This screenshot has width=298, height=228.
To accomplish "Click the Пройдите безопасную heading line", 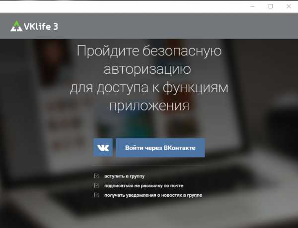I will (149, 51).
